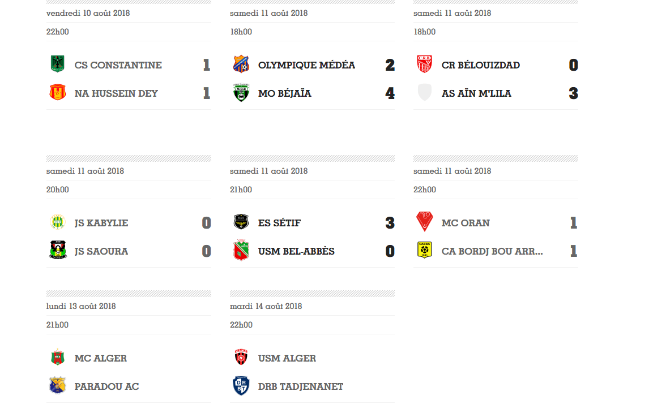Screen dimensions: 666x404
Task: Click the MO Béjaïa club crest
Action: [241, 93]
